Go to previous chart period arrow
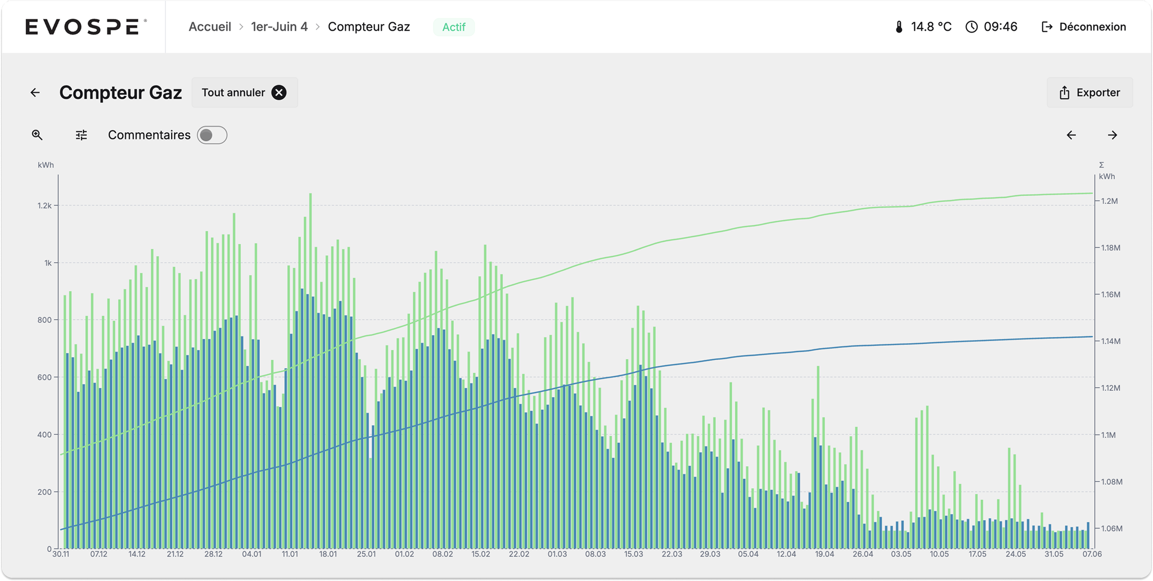Screen dimensions: 1153x581 coord(1071,135)
